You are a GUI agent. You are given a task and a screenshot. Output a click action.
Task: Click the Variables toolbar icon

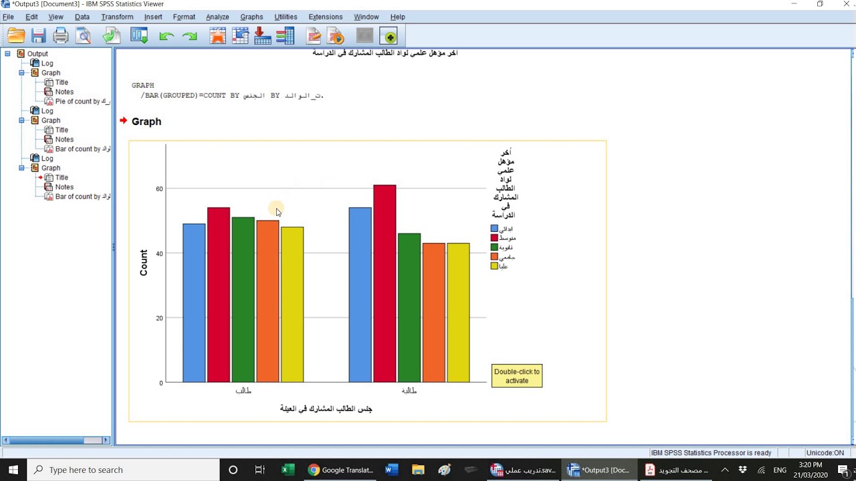286,36
